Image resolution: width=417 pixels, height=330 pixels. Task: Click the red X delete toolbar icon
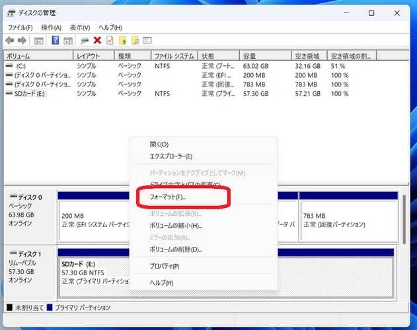tap(97, 40)
